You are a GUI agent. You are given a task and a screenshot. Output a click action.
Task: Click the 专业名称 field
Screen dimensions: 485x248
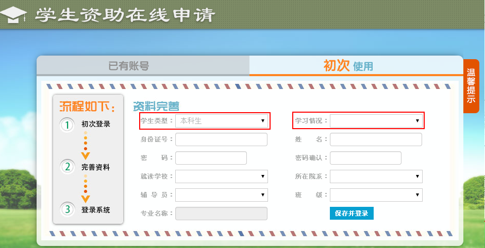[221, 214]
